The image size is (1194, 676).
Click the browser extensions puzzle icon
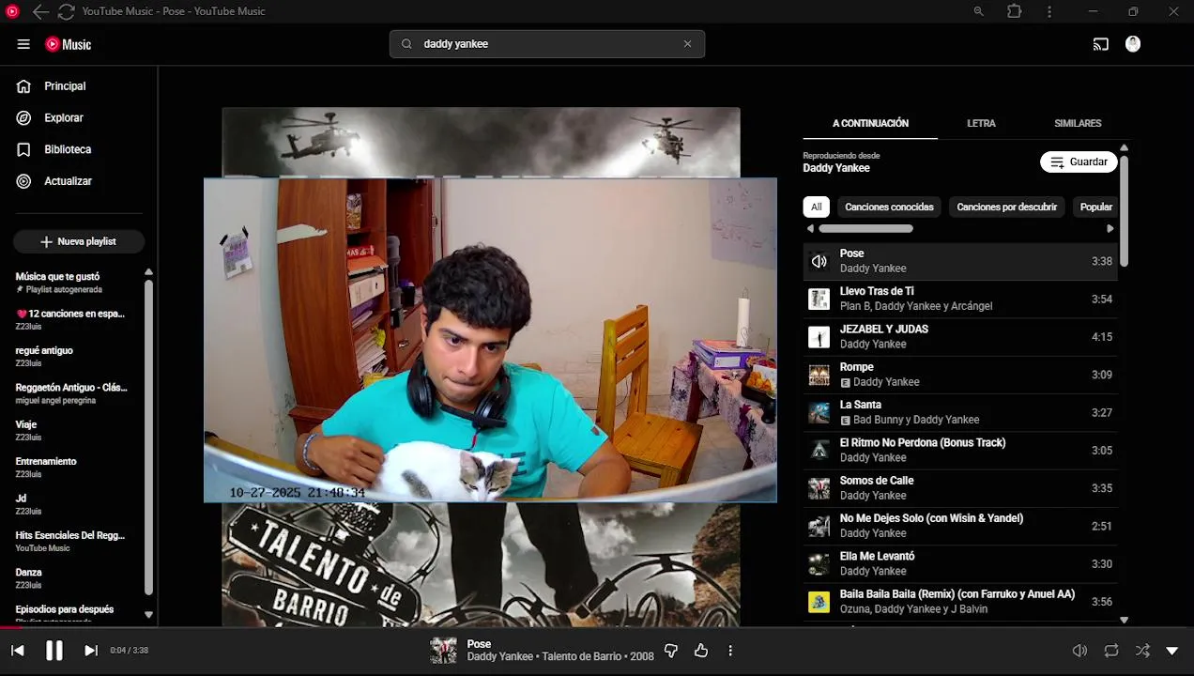(1015, 11)
